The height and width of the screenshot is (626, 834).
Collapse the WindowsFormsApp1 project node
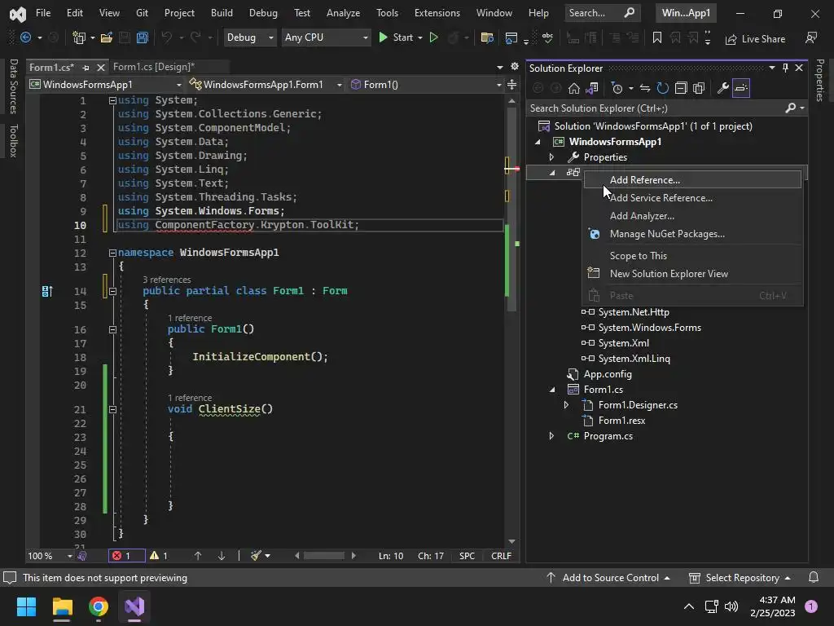pos(538,142)
